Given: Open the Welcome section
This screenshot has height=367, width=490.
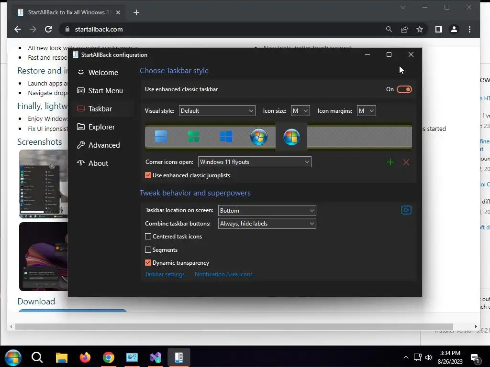Looking at the screenshot, I should (103, 73).
